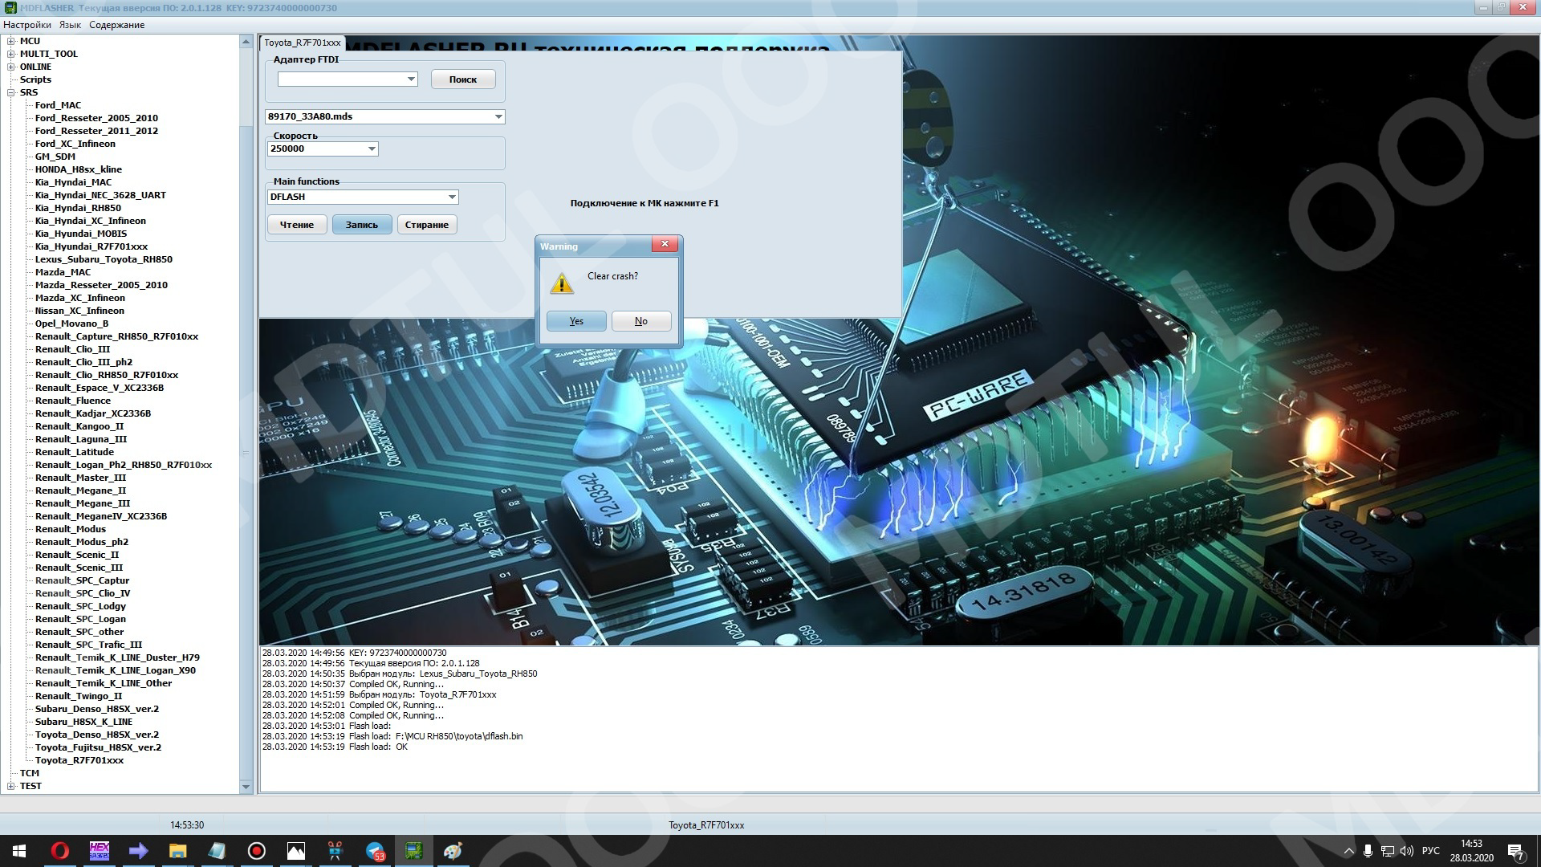Screen dimensions: 1541x867
Task: Expand the MCU tree node
Action: 11,41
